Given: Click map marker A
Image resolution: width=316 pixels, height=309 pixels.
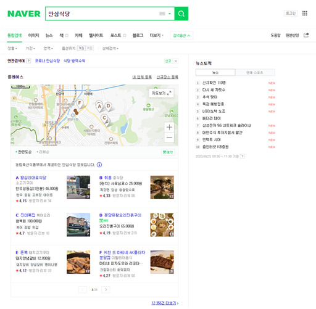Looking at the screenshot, I should coord(99,107).
